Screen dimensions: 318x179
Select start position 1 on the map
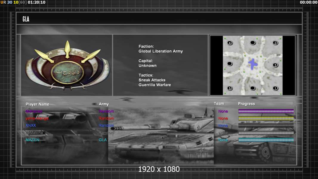275,88
